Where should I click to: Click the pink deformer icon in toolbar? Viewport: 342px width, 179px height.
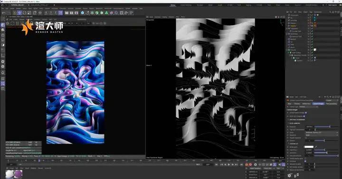pos(111,13)
